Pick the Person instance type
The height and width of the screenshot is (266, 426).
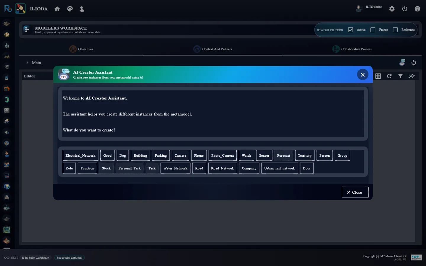(x=325, y=155)
